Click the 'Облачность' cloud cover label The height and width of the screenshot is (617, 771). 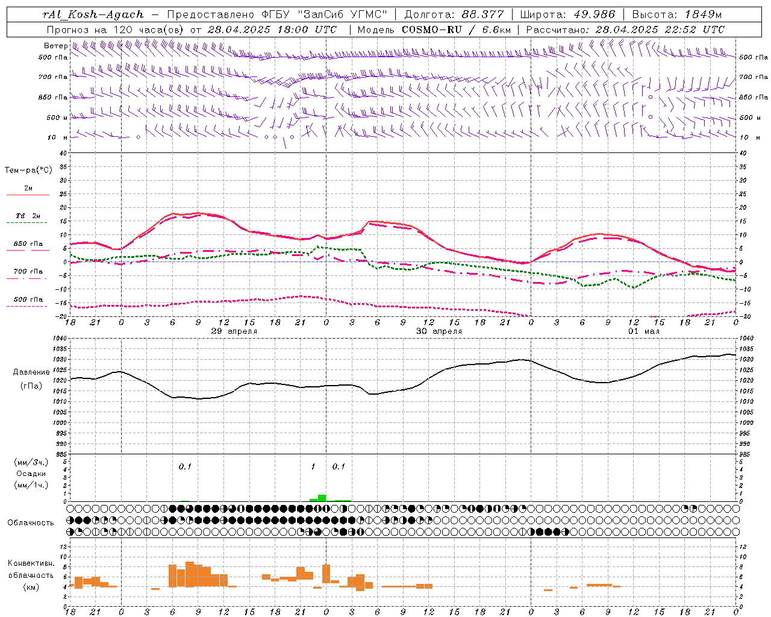(x=31, y=523)
